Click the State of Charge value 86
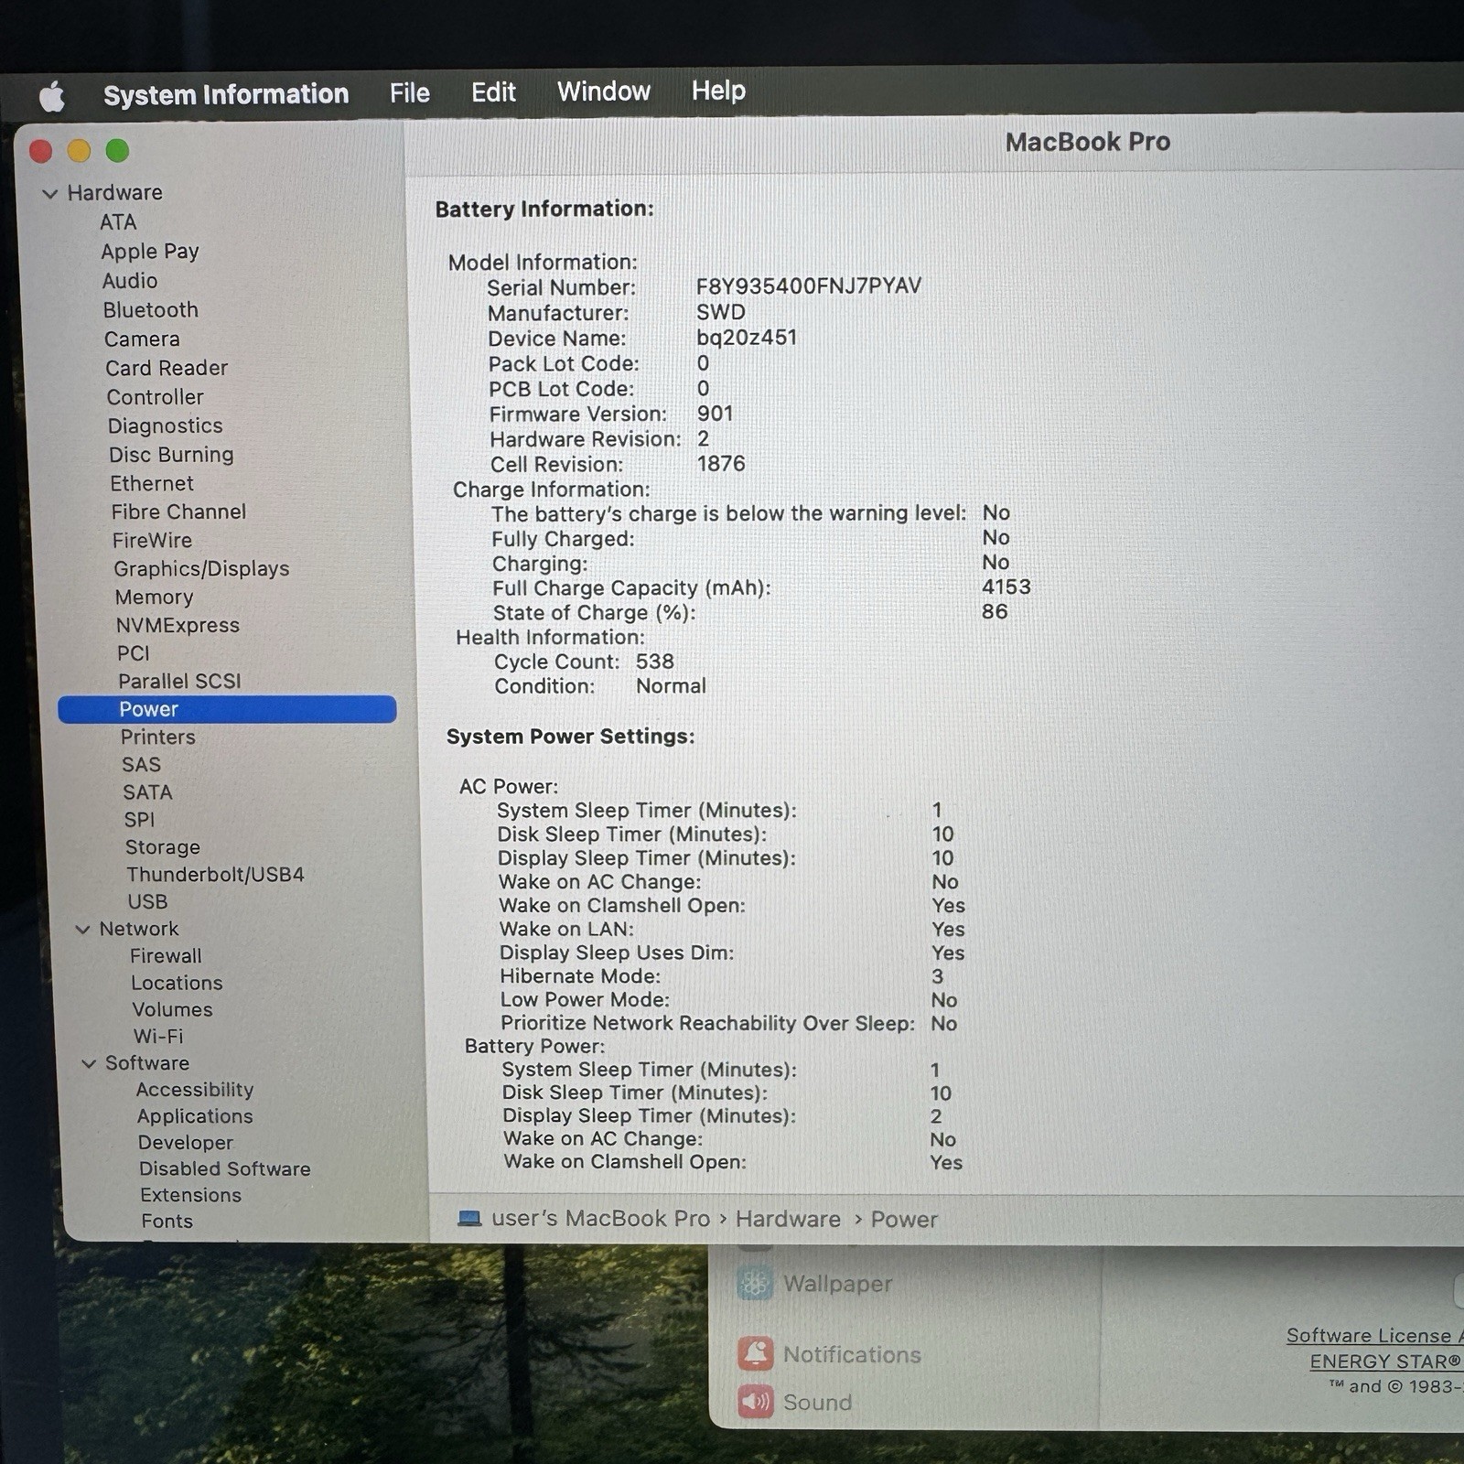The height and width of the screenshot is (1464, 1464). [995, 611]
